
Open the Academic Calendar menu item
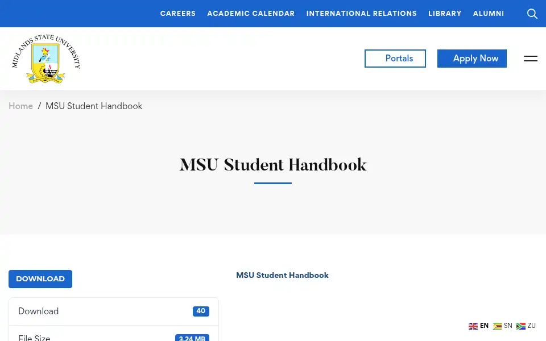[x=251, y=14]
